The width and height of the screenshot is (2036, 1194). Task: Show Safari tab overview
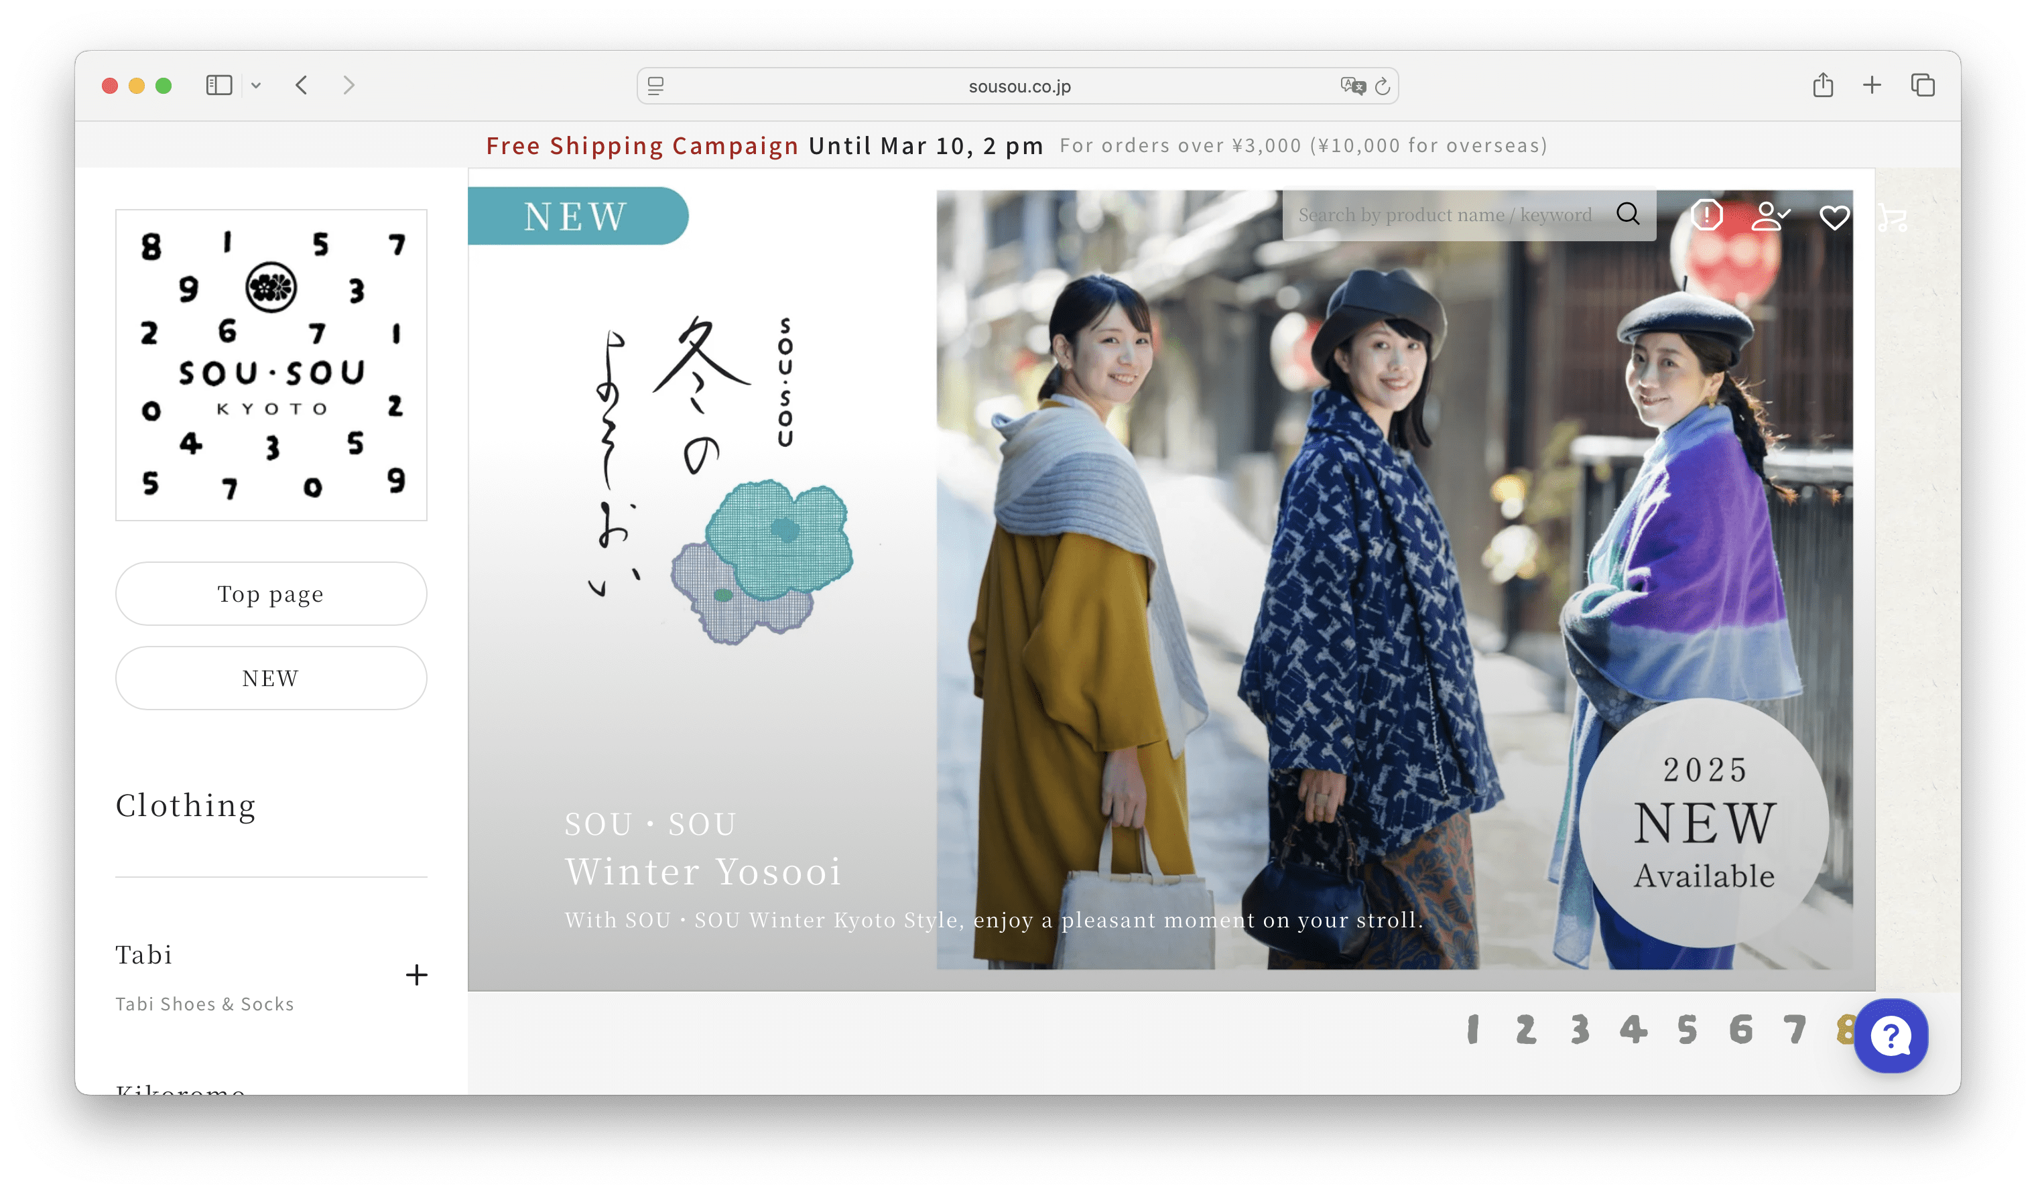click(x=1922, y=85)
